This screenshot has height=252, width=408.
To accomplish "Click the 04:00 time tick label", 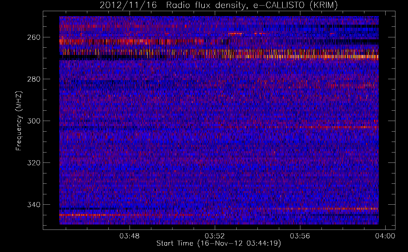I will (x=385, y=236).
